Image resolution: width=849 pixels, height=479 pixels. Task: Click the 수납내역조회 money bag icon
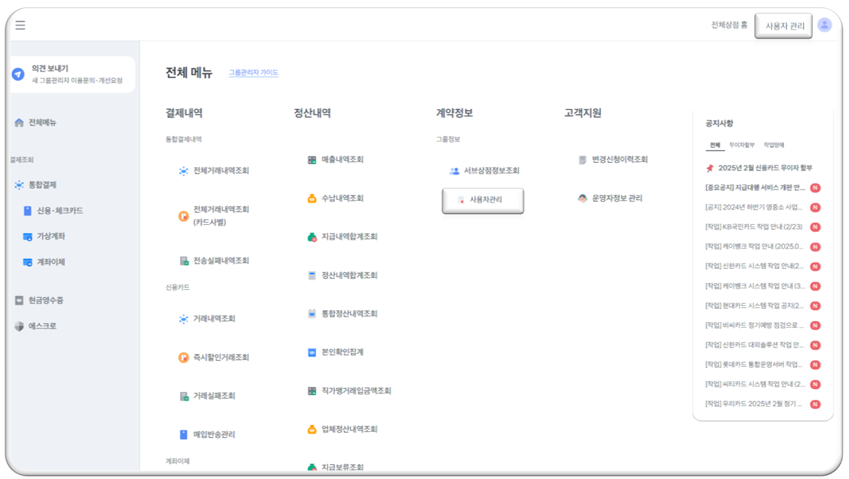[312, 199]
